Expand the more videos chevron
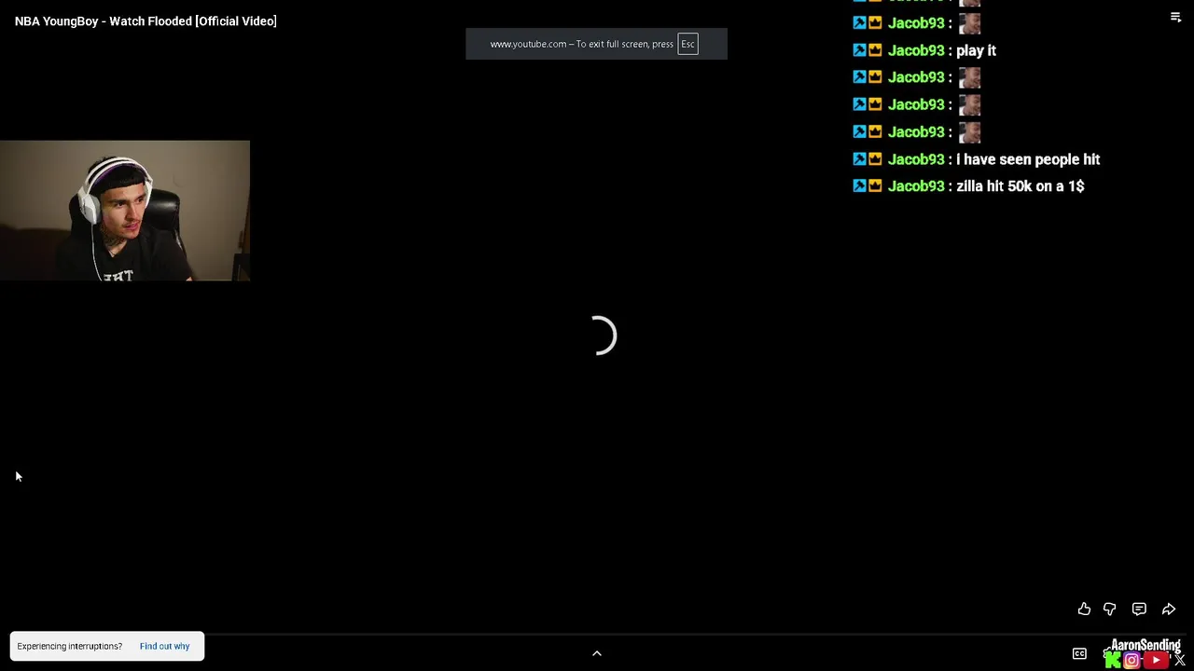Image resolution: width=1194 pixels, height=671 pixels. pos(597,653)
